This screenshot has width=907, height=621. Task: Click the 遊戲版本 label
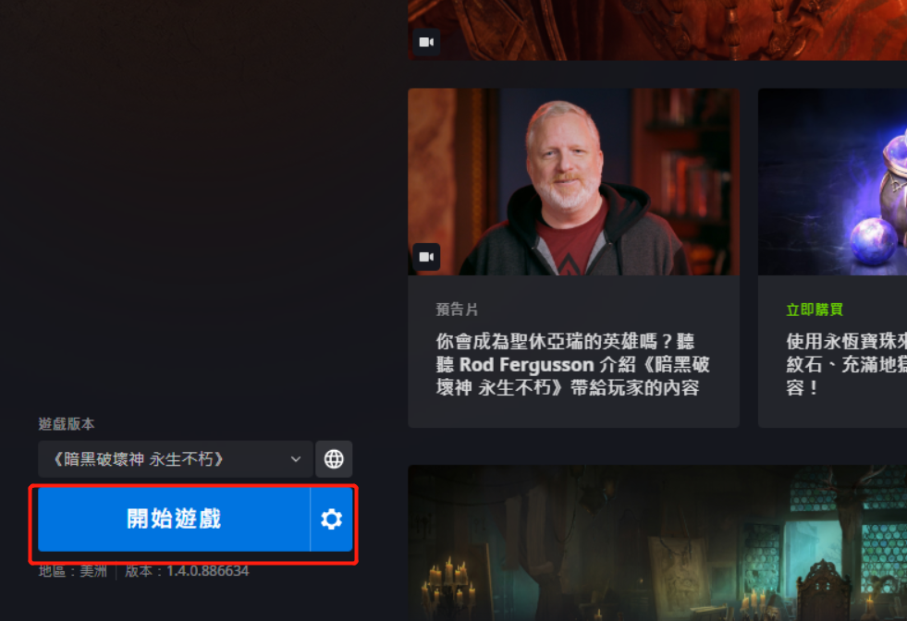coord(67,424)
